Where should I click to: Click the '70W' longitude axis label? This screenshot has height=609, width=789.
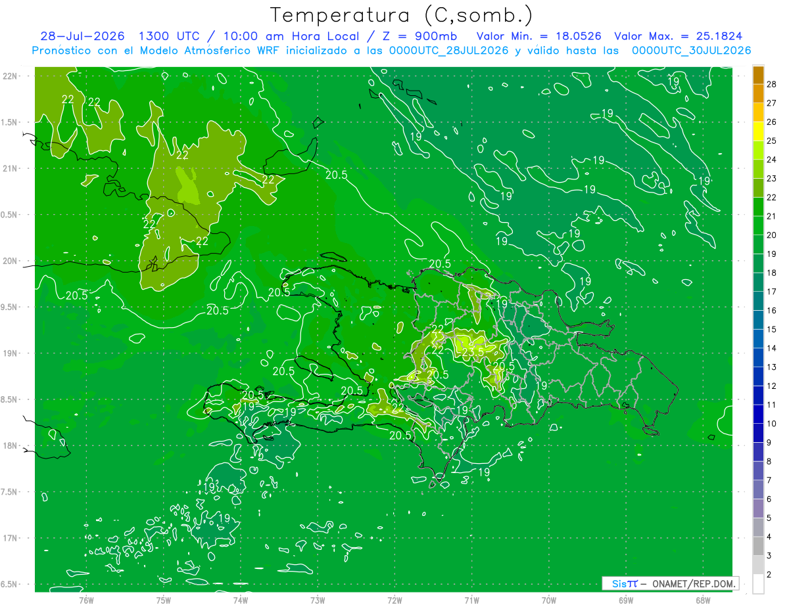(549, 600)
